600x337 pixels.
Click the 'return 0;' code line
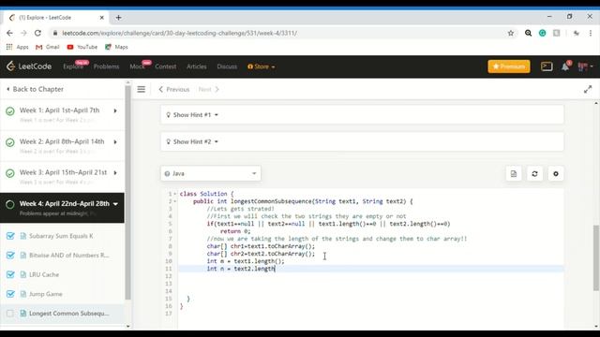coord(235,231)
